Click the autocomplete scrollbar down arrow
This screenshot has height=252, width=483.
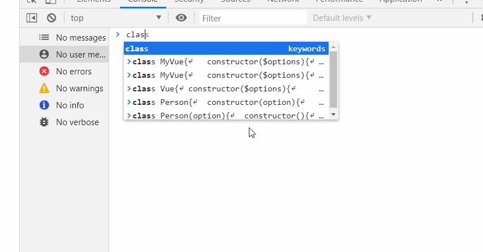(333, 114)
